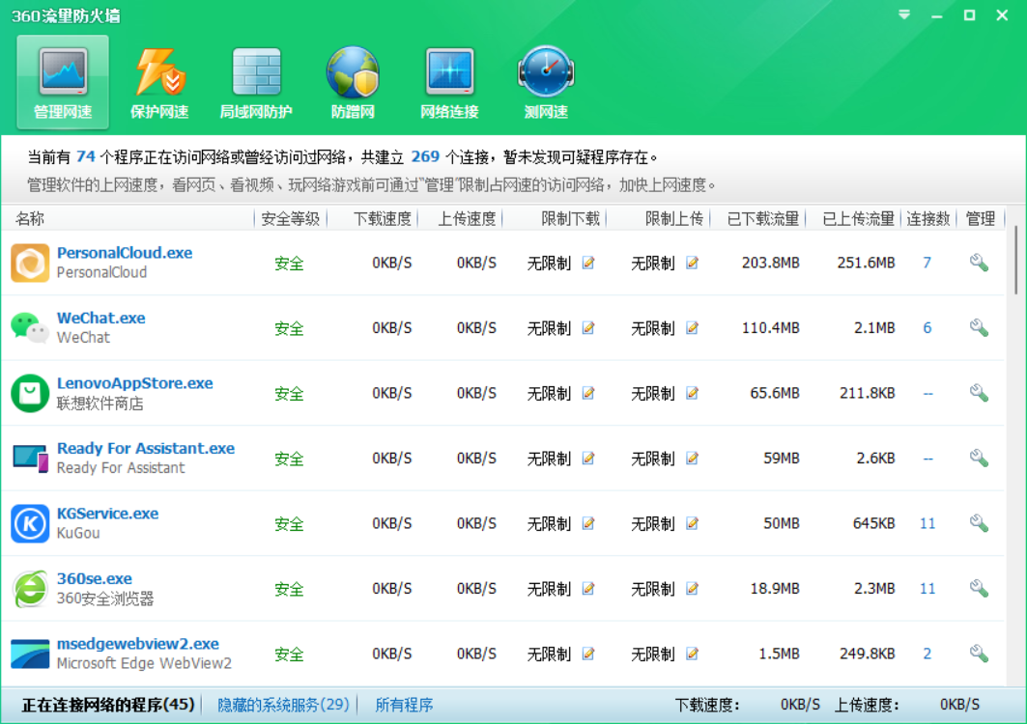Edit upload limit for LenovoAppStore.exe
Viewport: 1027px width, 724px height.
[693, 394]
